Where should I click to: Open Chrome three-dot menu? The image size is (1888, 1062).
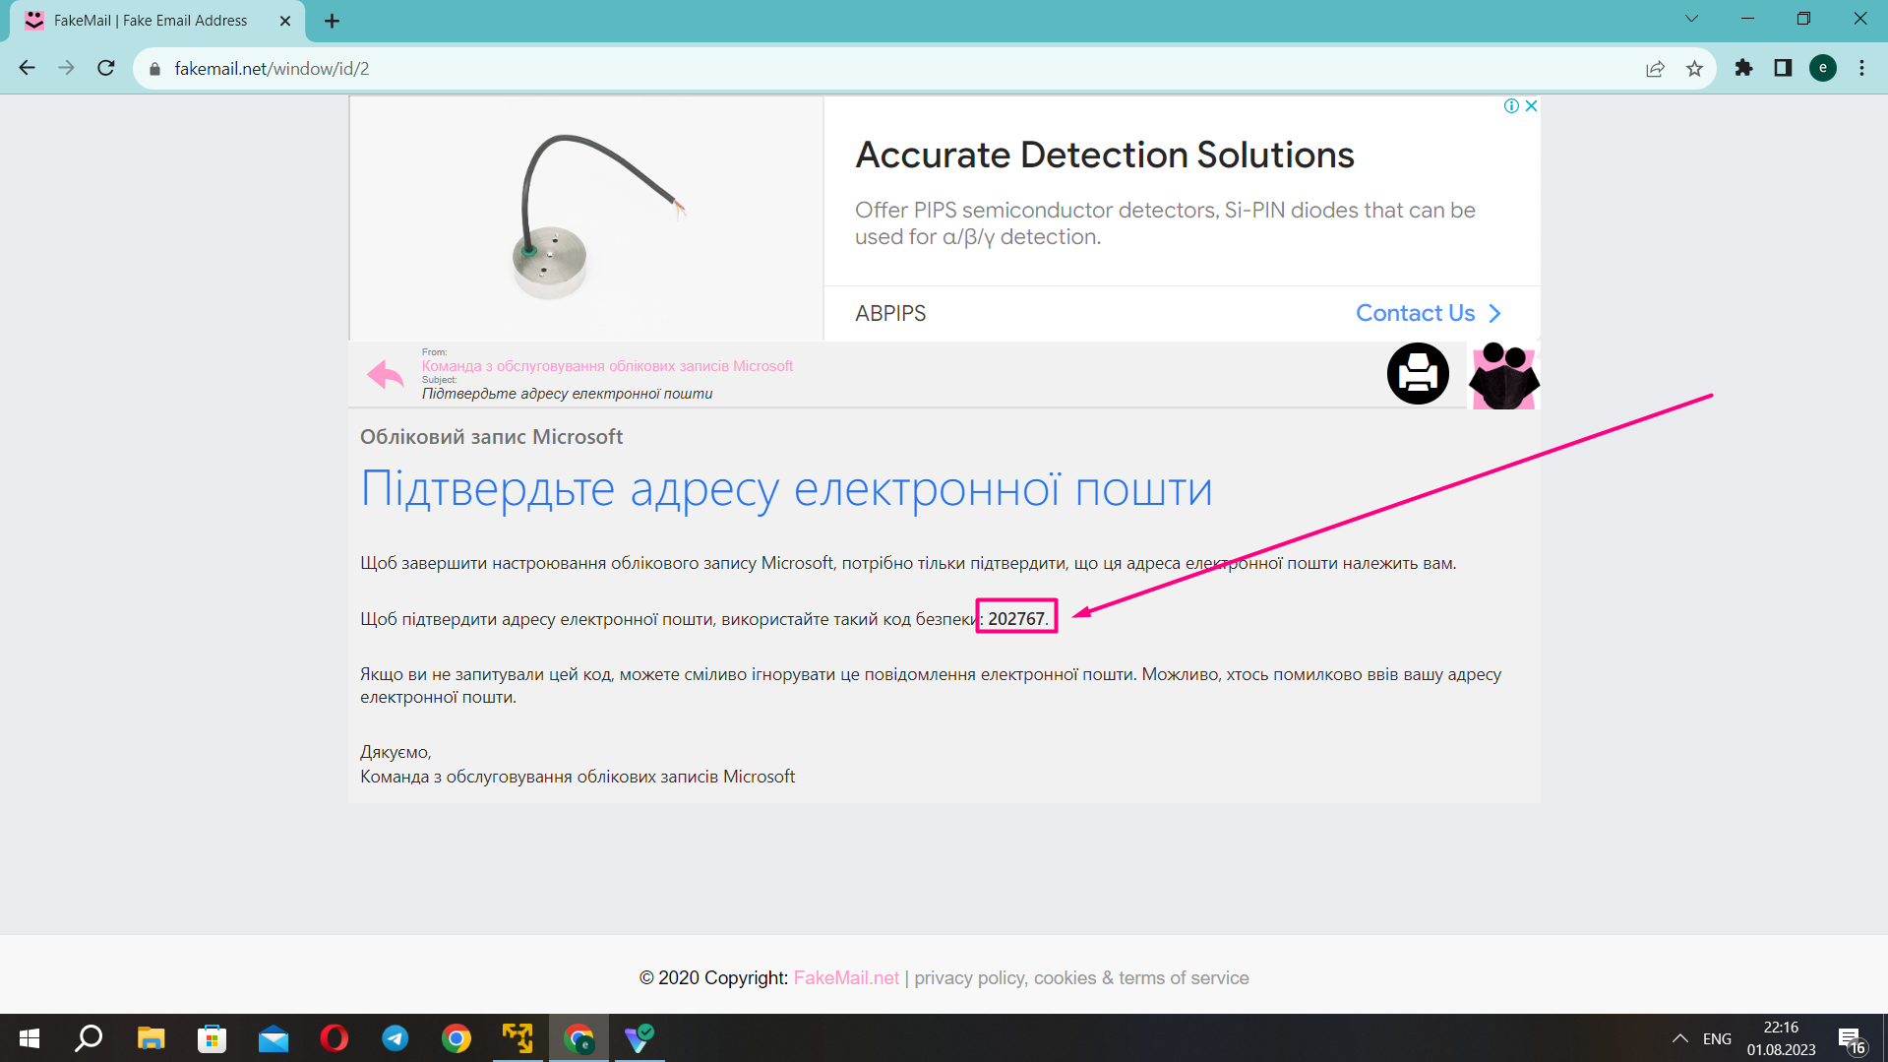pyautogui.click(x=1861, y=68)
